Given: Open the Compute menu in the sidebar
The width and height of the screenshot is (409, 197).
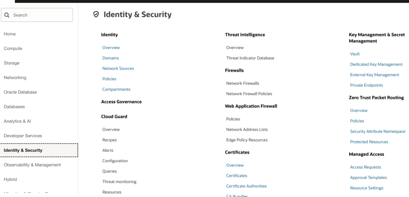Looking at the screenshot, I should click(13, 48).
